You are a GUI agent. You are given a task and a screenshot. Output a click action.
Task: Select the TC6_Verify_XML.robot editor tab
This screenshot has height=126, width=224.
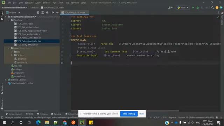coord(75,13)
